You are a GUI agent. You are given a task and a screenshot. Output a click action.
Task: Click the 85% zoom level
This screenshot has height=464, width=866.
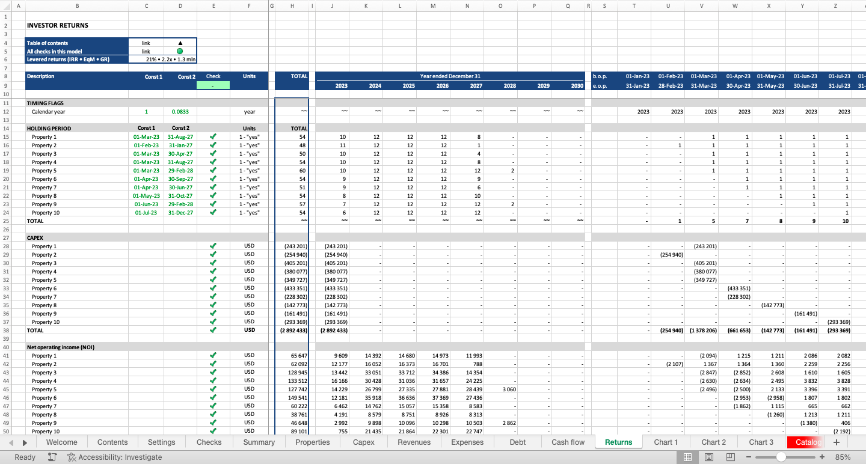click(843, 457)
